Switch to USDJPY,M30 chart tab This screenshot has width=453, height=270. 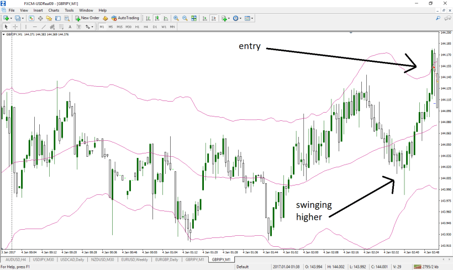(43, 260)
